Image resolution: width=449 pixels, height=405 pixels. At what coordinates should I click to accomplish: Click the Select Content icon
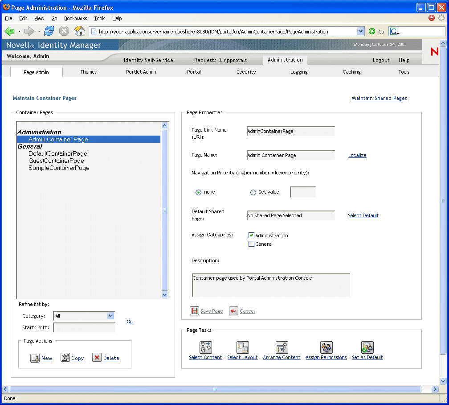pyautogui.click(x=205, y=347)
